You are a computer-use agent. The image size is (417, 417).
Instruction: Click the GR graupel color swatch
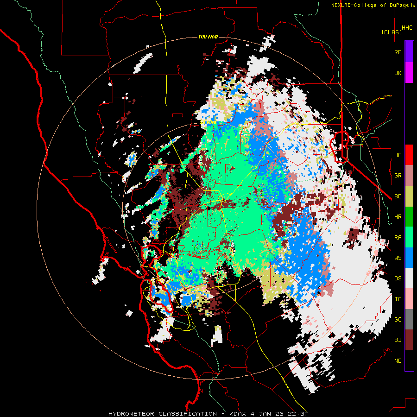tap(409, 176)
